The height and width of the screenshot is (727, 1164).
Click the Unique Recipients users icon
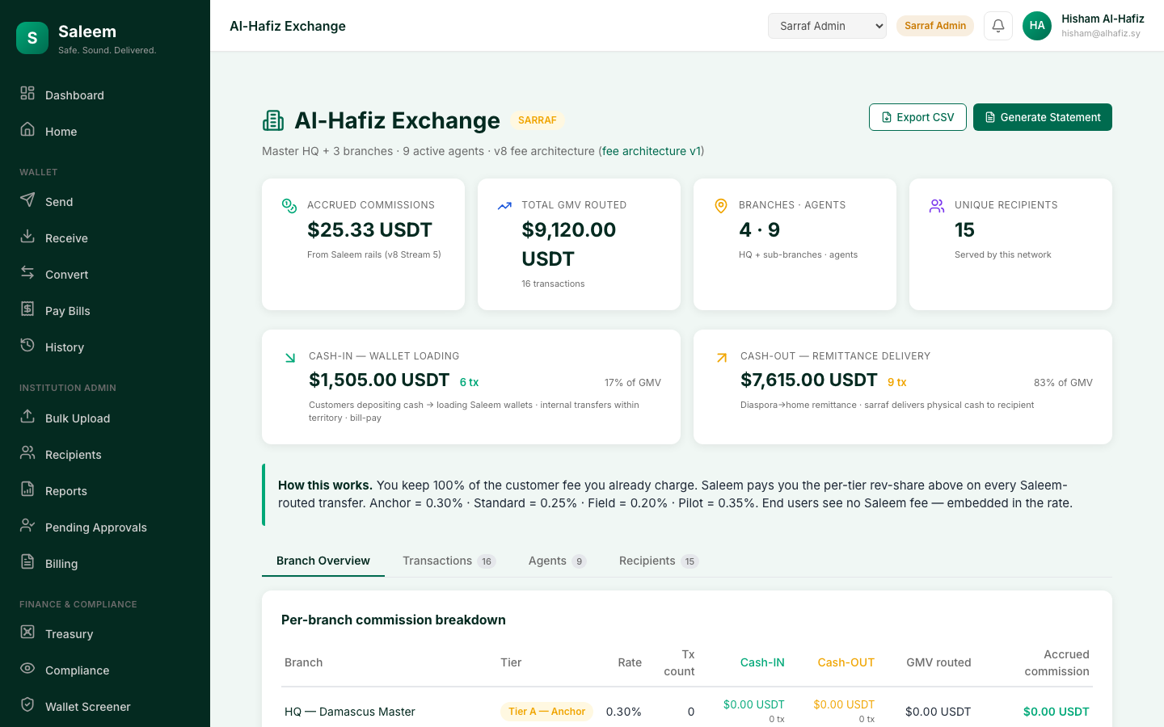tap(937, 206)
